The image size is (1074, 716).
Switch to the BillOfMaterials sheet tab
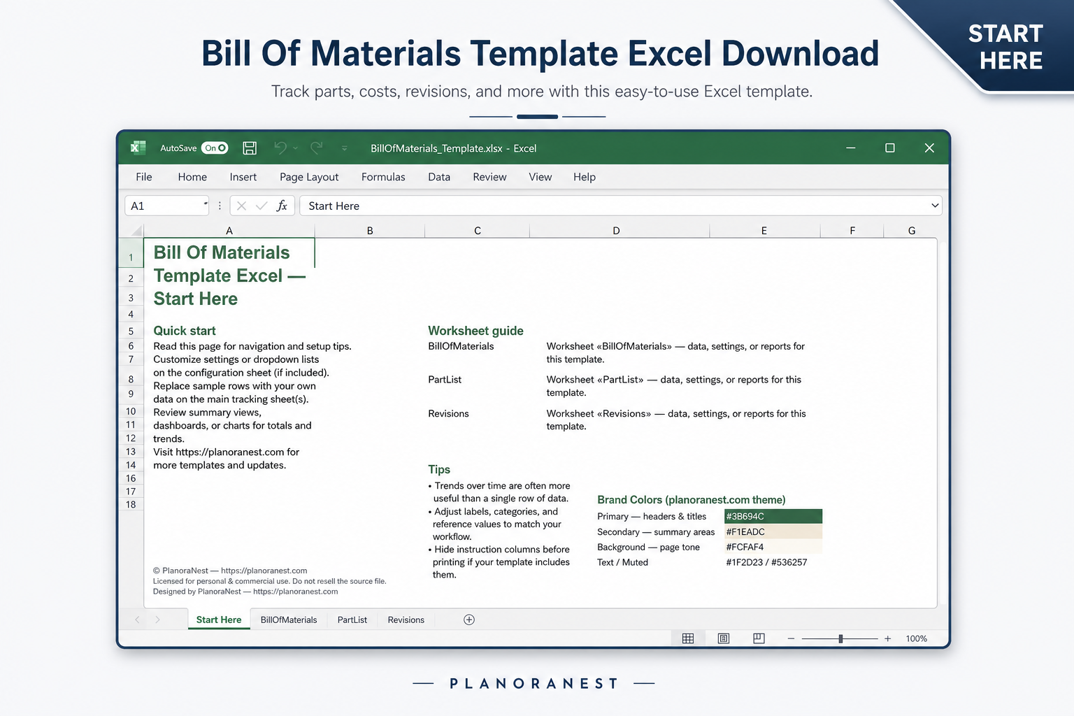pos(289,620)
